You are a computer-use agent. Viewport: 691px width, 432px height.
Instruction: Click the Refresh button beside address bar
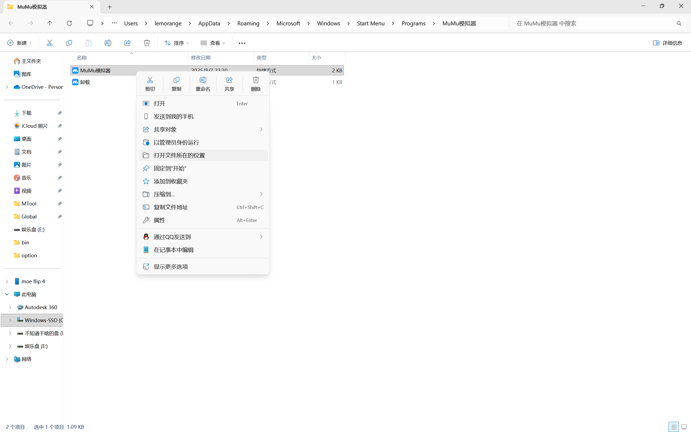point(69,23)
